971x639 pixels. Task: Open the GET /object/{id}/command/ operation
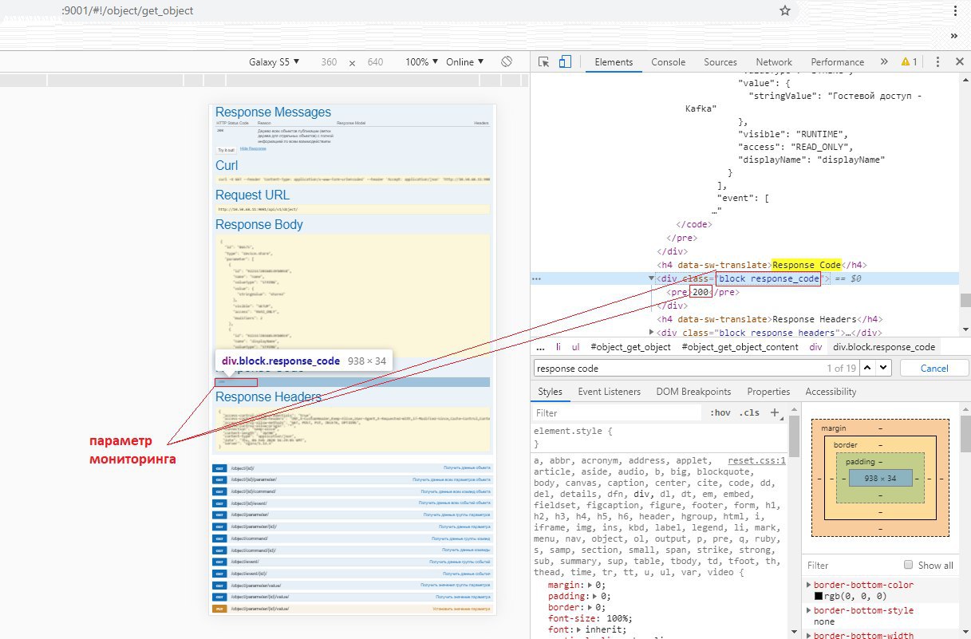click(353, 491)
